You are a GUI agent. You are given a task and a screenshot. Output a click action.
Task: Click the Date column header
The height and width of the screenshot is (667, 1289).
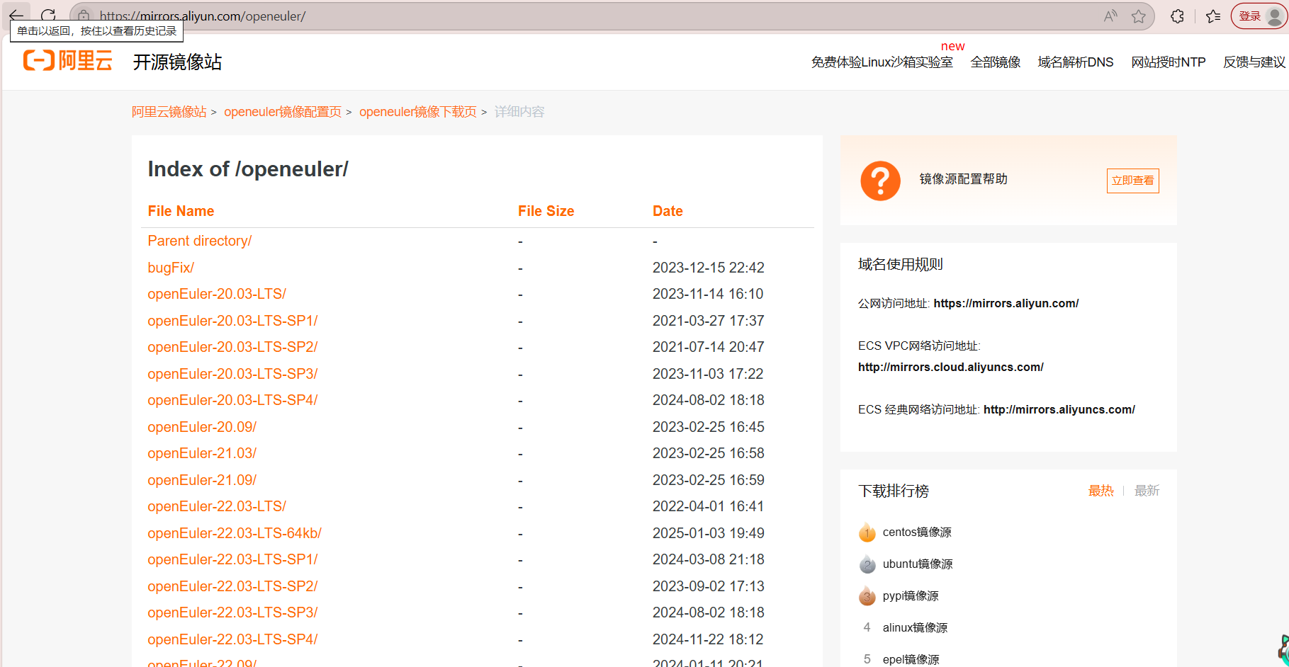(668, 211)
